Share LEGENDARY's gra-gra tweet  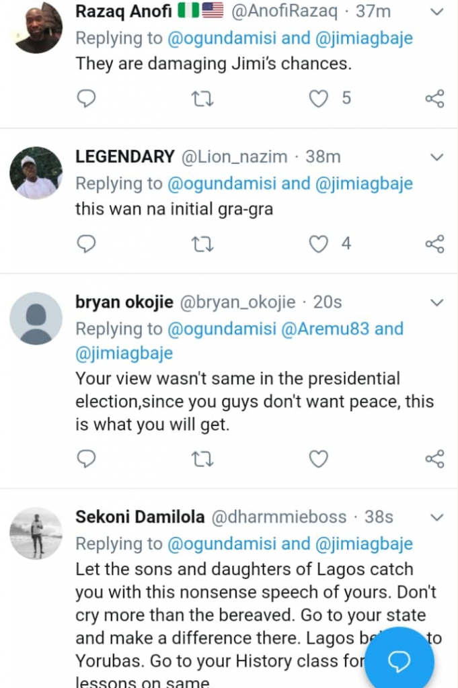click(434, 244)
